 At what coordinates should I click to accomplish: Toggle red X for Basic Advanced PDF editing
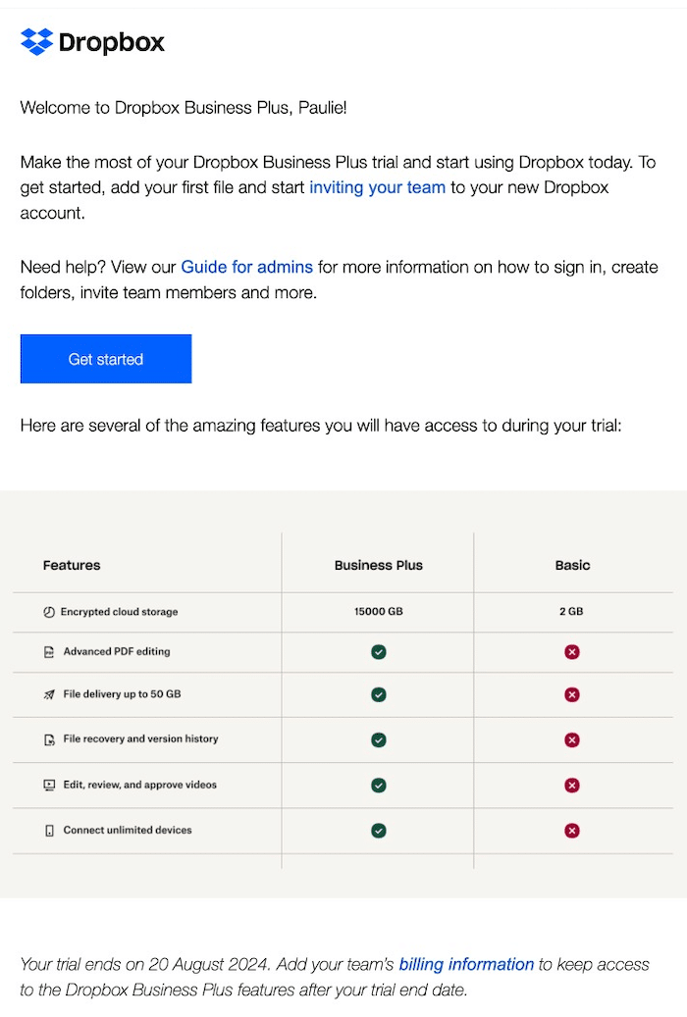pyautogui.click(x=572, y=651)
